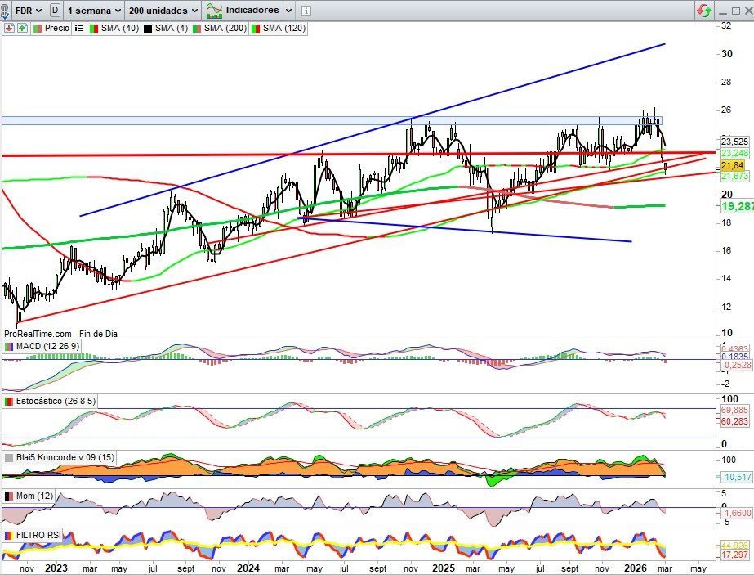Click the 2026 year label on time axis
Viewport: 754px width, 575px height.
coord(636,568)
